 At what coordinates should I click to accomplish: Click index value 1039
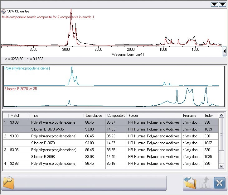[x=208, y=129]
